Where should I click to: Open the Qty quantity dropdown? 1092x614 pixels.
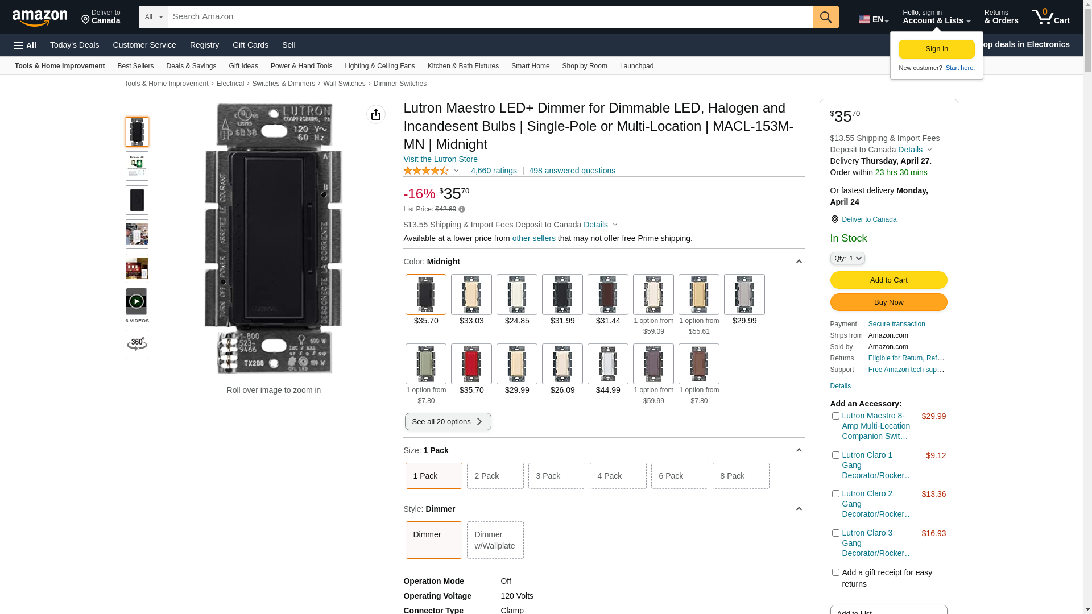(x=847, y=258)
